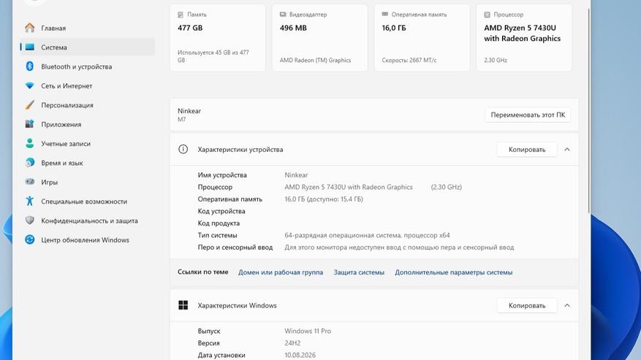
Task: Click the info icon beside Характеристики устройства
Action: pyautogui.click(x=183, y=149)
